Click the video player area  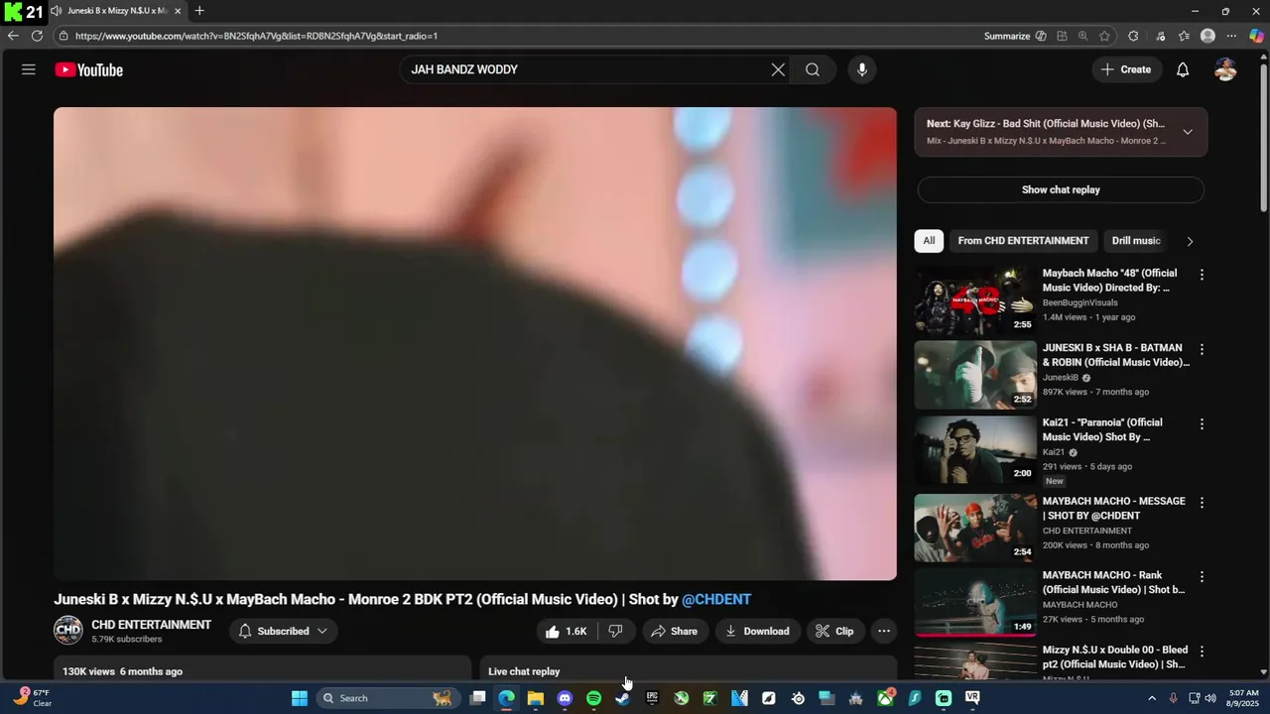(x=475, y=343)
